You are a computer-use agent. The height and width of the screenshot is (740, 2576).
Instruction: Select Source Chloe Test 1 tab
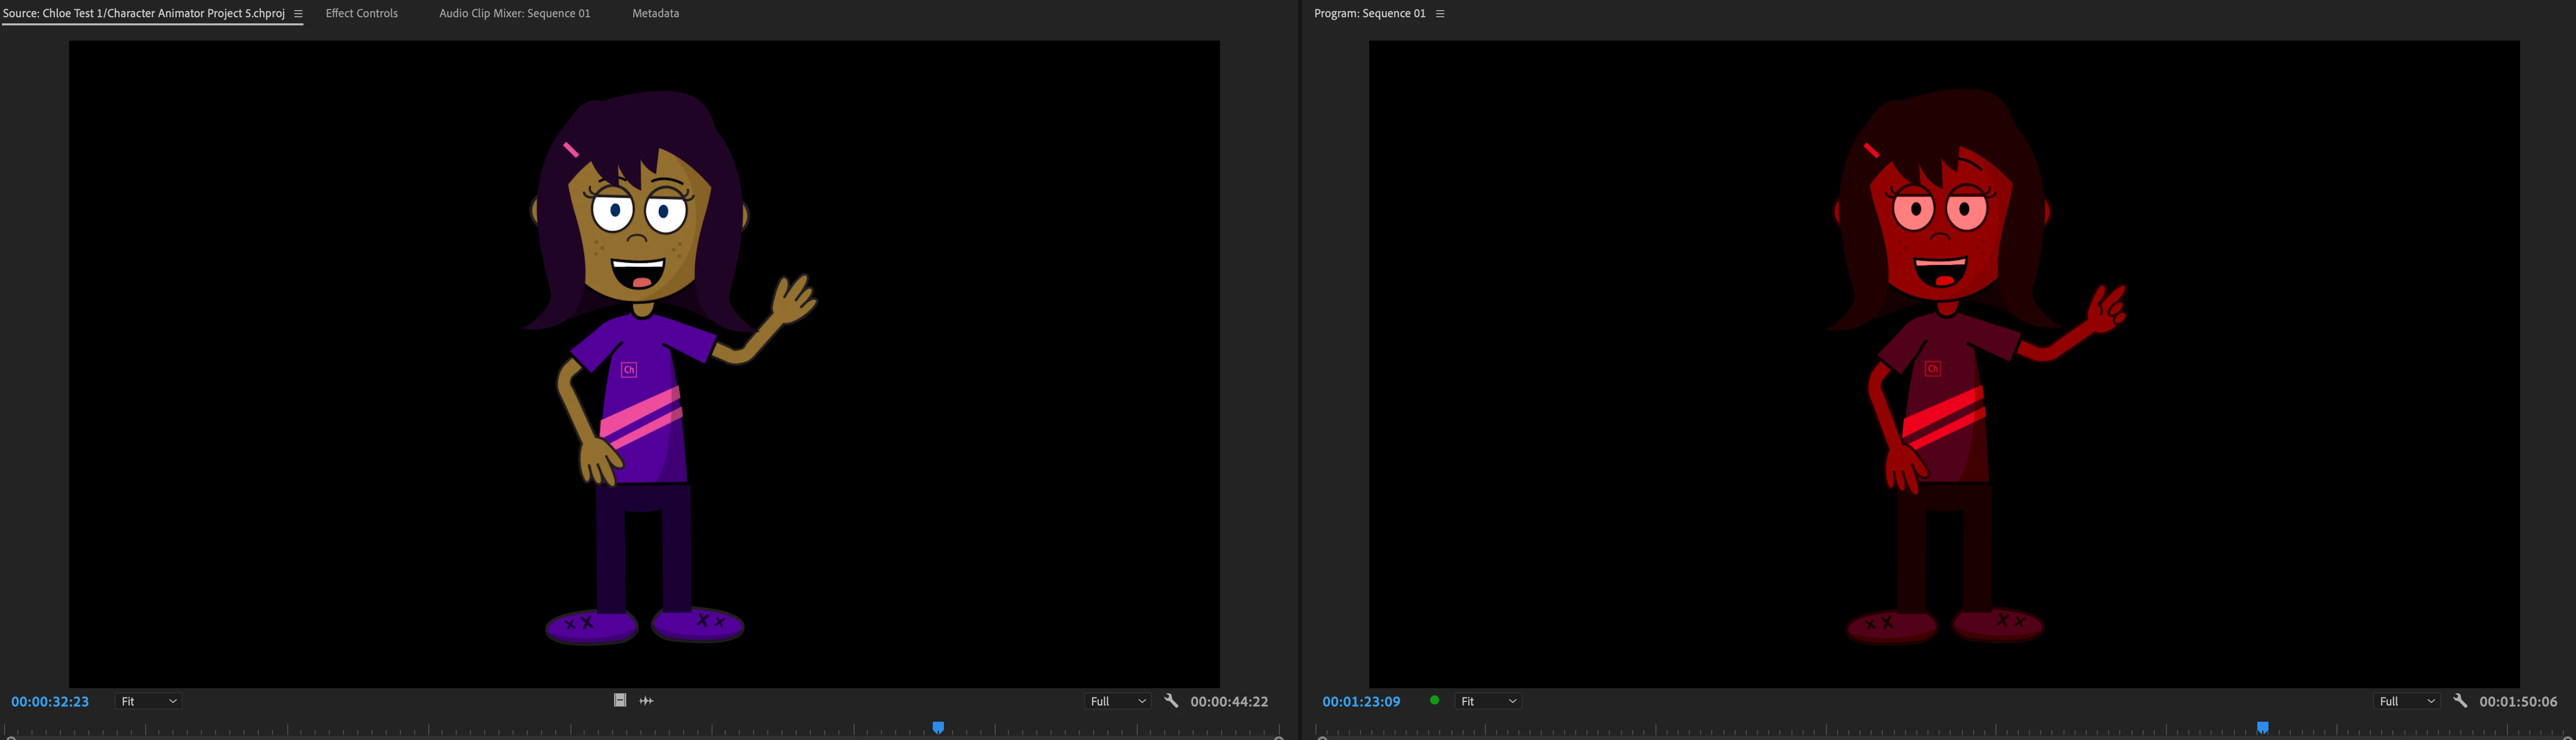[x=144, y=14]
